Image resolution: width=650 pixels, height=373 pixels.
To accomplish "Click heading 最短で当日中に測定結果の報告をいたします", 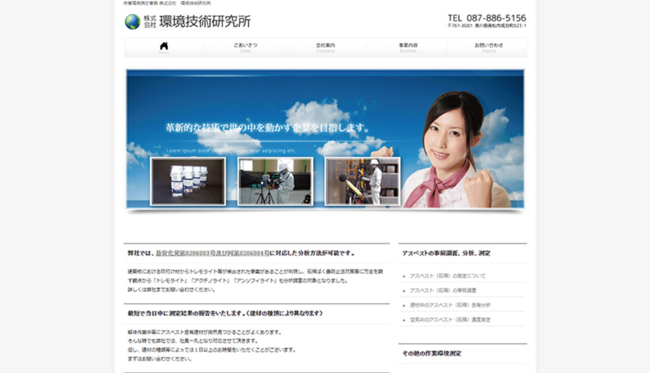I will 225,313.
